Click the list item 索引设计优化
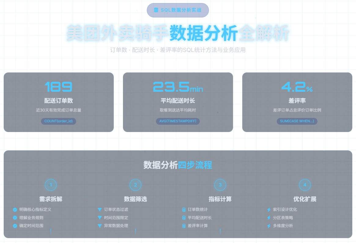This screenshot has height=243, width=356. pos(285,210)
